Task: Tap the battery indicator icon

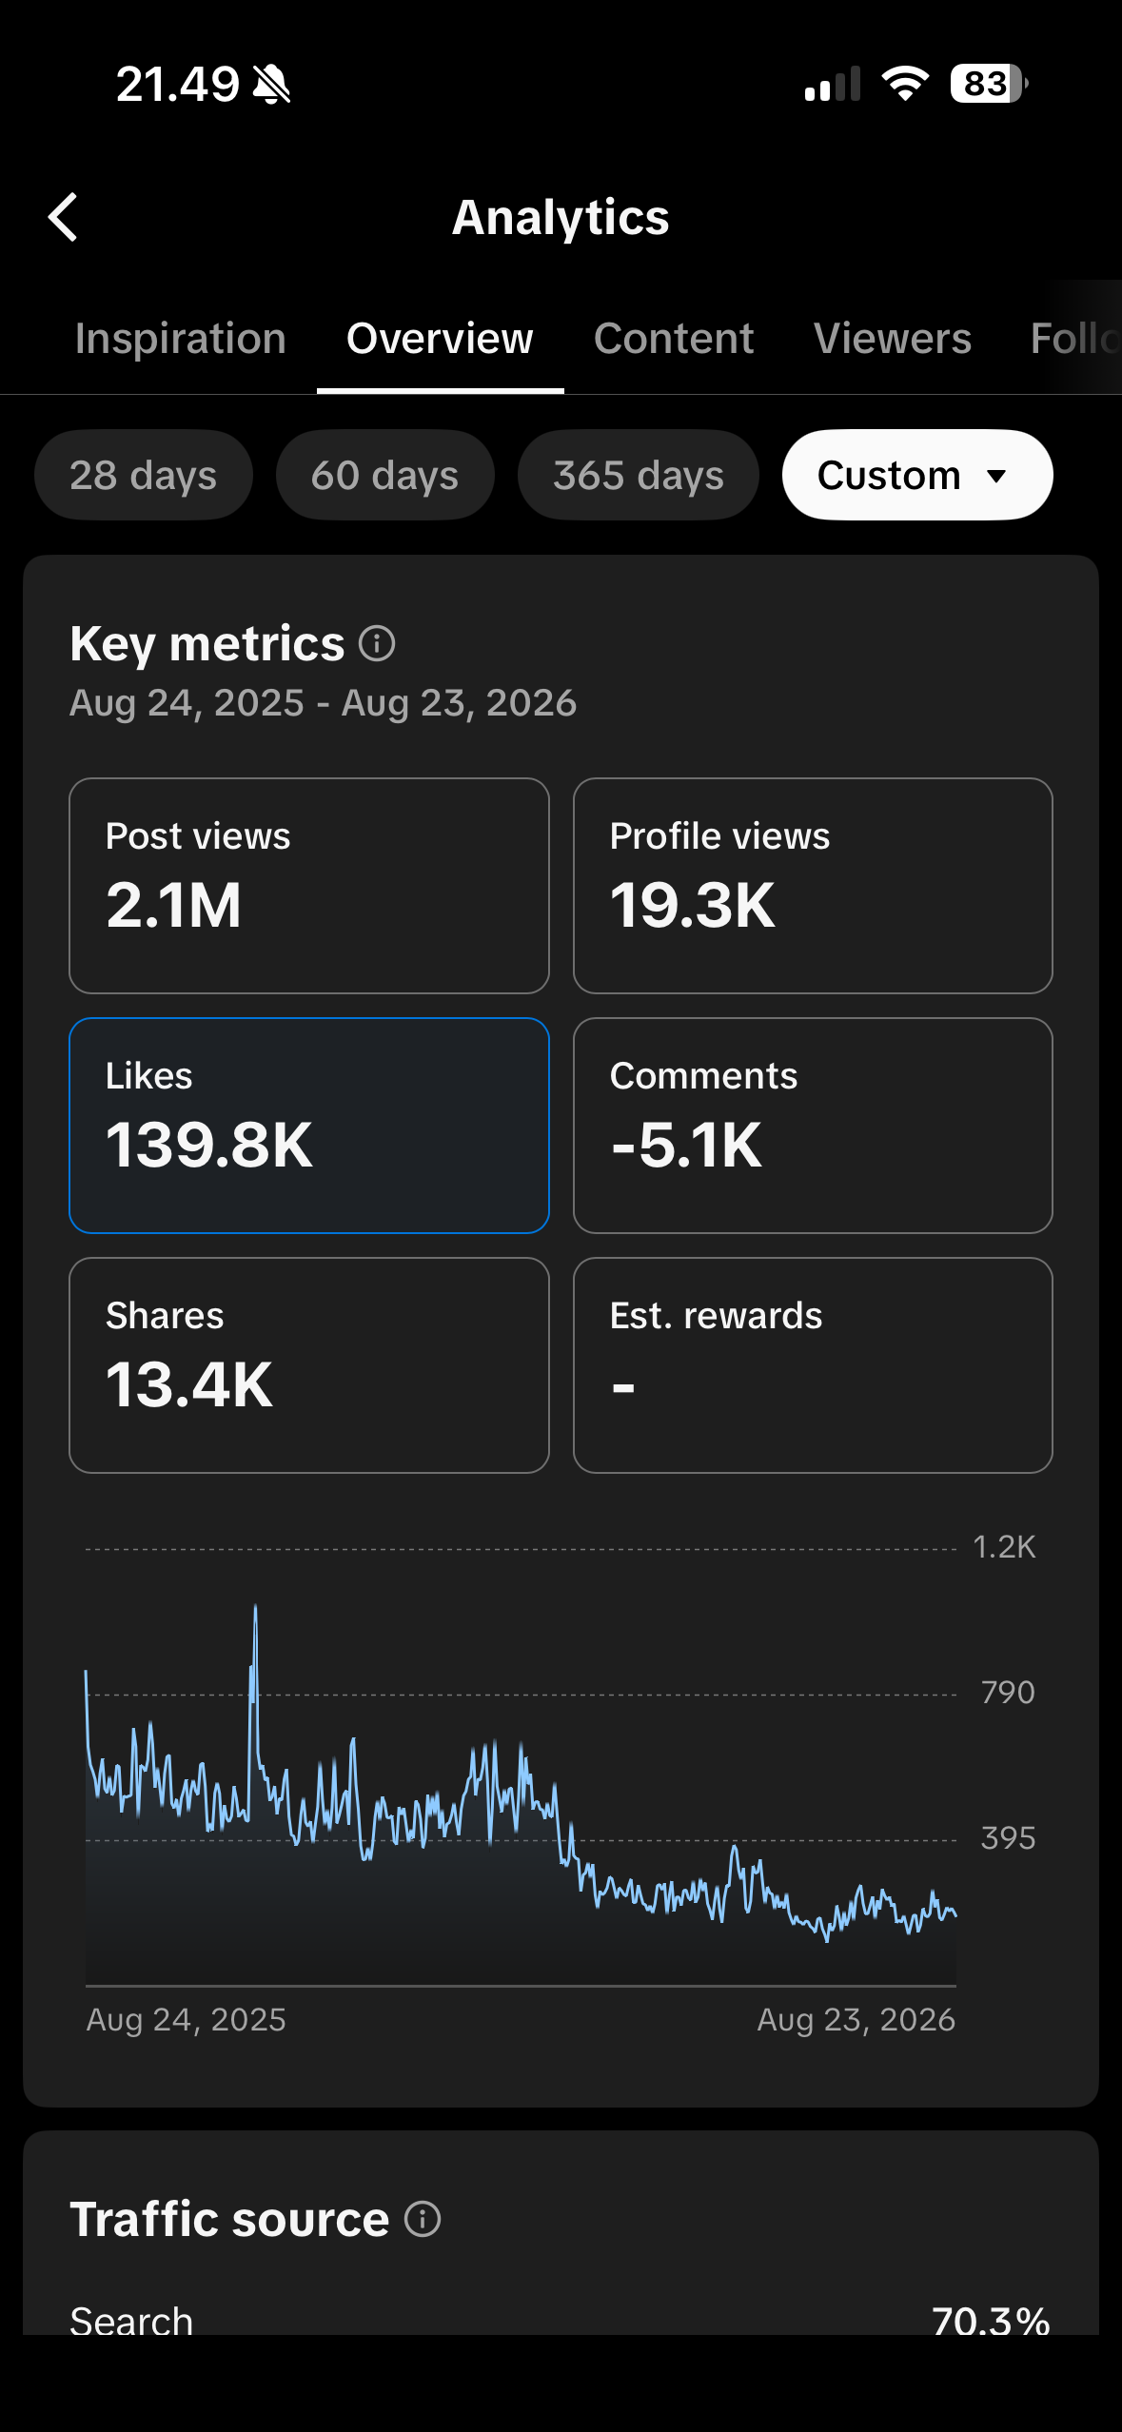Action: 989,84
